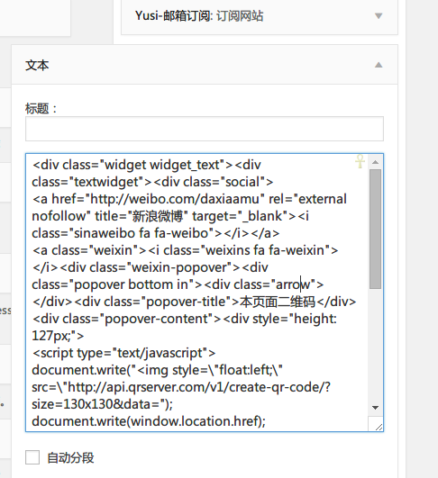
Task: Expand the Yusi-邮箱订阅 widget arrow
Action: (379, 16)
